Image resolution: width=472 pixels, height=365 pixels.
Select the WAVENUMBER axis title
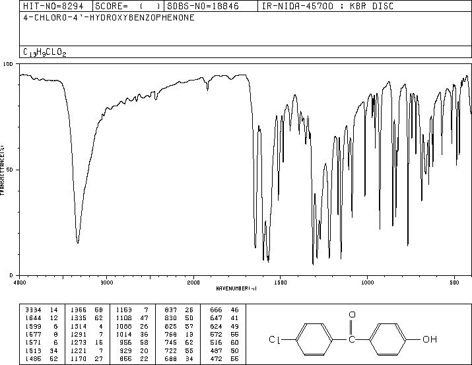click(236, 288)
